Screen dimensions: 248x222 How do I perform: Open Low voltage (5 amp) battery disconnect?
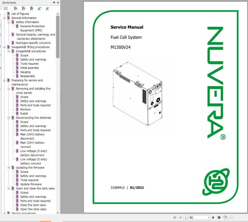pos(33,153)
